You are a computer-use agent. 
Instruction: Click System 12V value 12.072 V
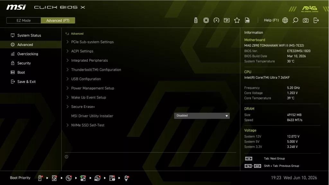[293, 136]
